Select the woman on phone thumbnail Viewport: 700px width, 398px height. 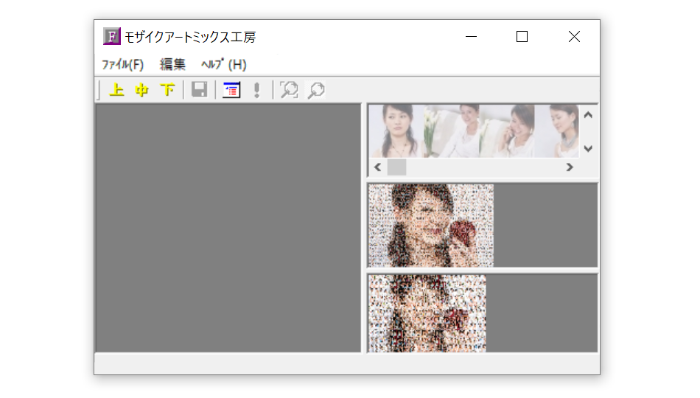coord(507,131)
